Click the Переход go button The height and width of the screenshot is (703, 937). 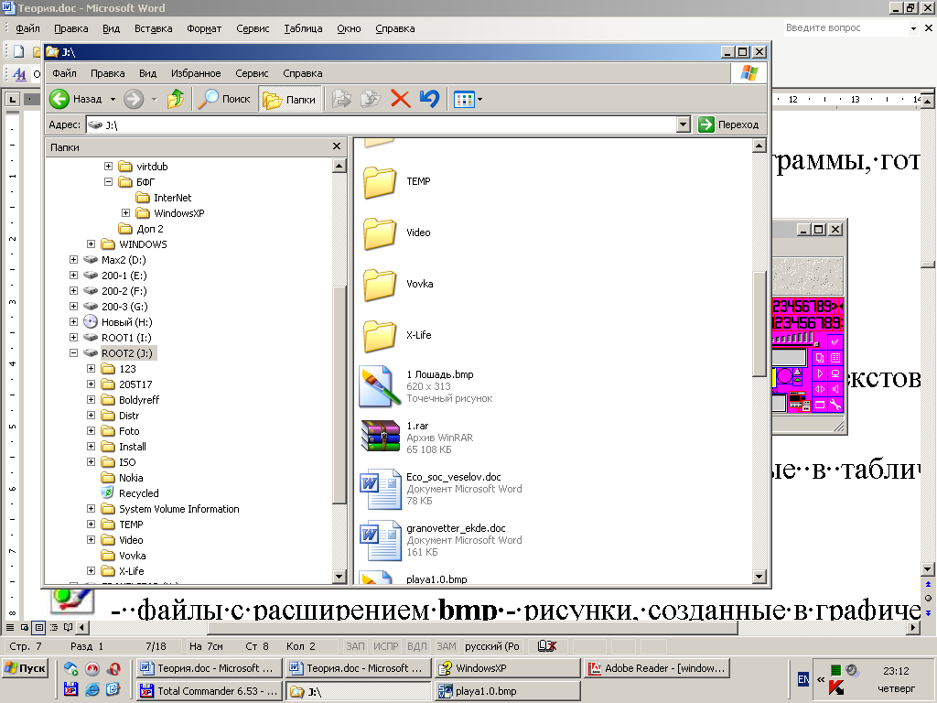(729, 124)
